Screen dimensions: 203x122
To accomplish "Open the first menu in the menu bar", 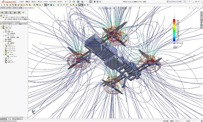I will (22, 2).
